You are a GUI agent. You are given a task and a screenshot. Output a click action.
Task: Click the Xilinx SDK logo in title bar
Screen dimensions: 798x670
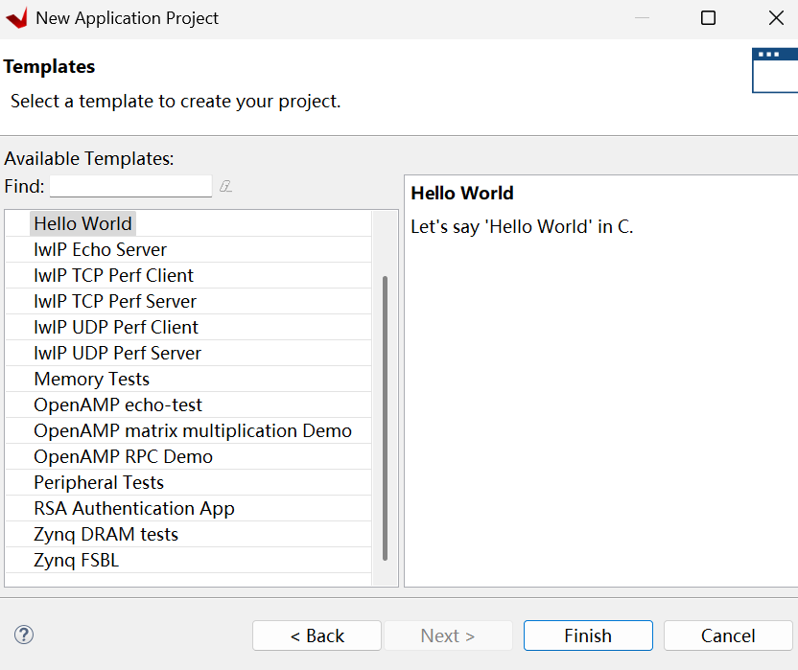[16, 18]
